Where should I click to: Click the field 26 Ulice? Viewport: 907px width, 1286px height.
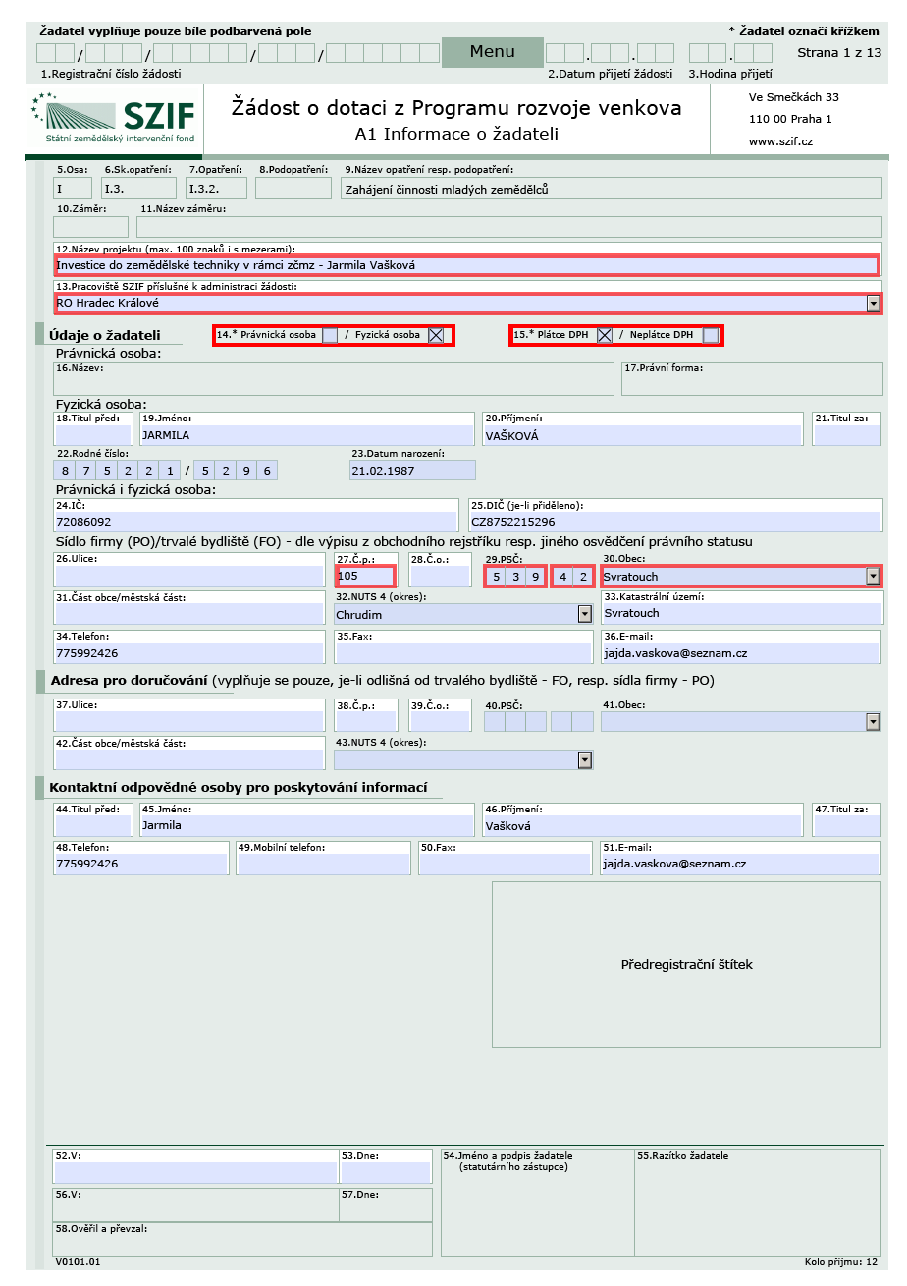tap(189, 577)
